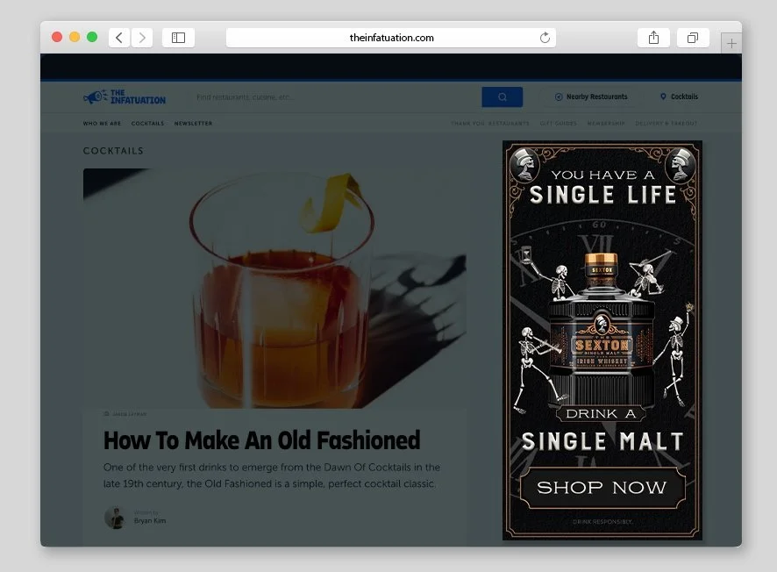The image size is (777, 572).
Task: Open the Nearby Restaurants button
Action: (x=591, y=97)
